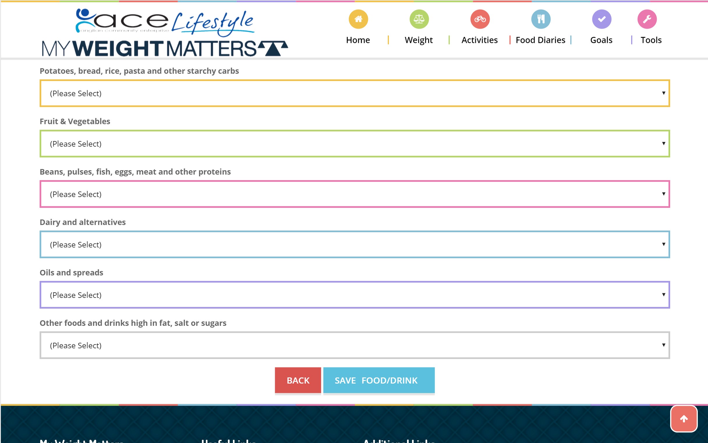Click the purple Goals checkmark icon

(601, 19)
